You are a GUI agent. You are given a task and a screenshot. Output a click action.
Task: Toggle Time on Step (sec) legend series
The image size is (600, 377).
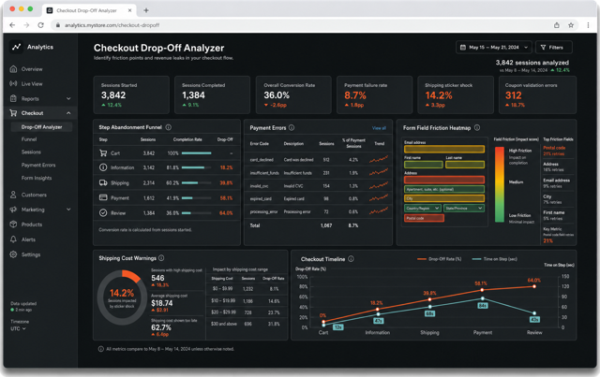[x=495, y=259]
